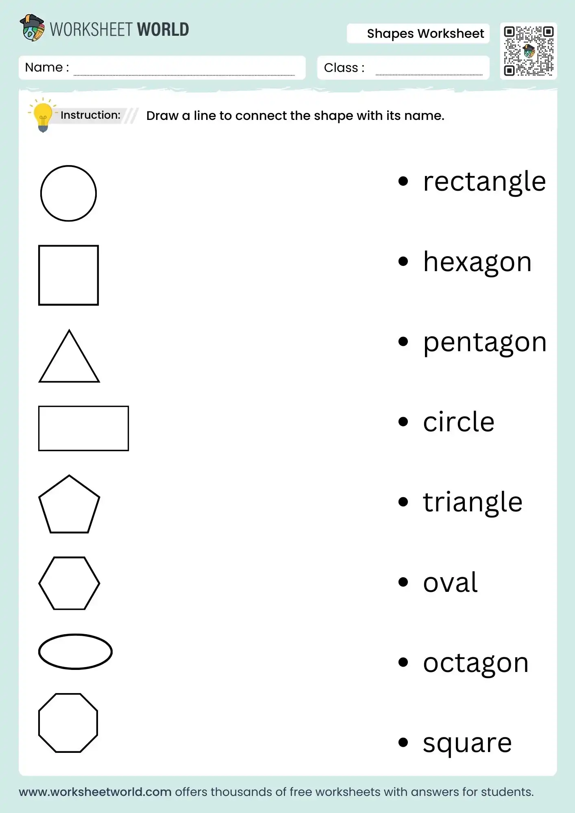The image size is (575, 813).
Task: Click the pentagon shape
Action: tap(69, 504)
